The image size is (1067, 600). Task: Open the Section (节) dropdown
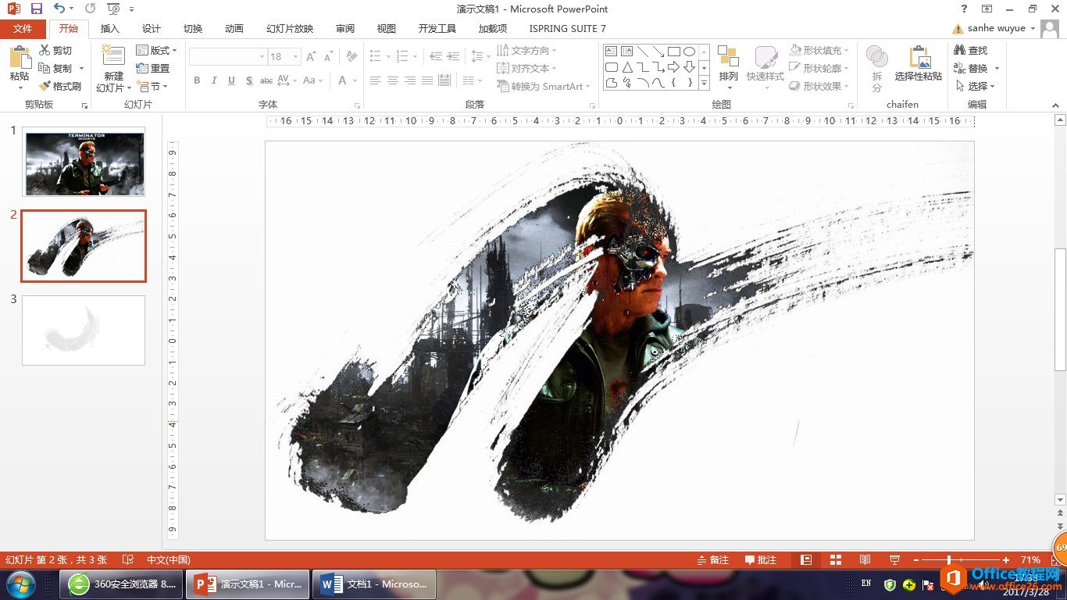tap(152, 86)
